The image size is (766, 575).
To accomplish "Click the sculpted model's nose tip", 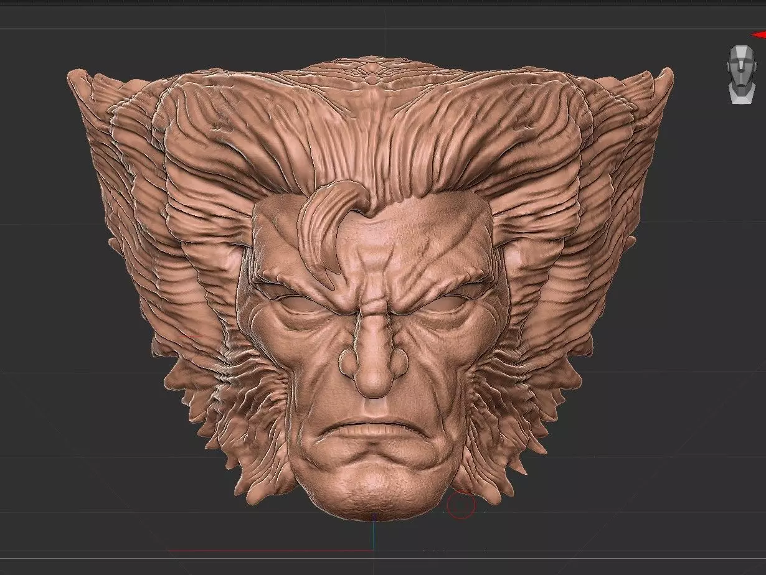I will point(372,380).
